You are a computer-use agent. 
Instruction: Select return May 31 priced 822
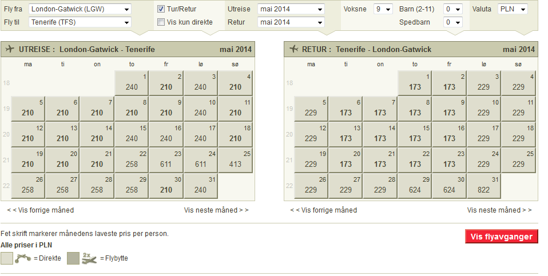point(484,186)
